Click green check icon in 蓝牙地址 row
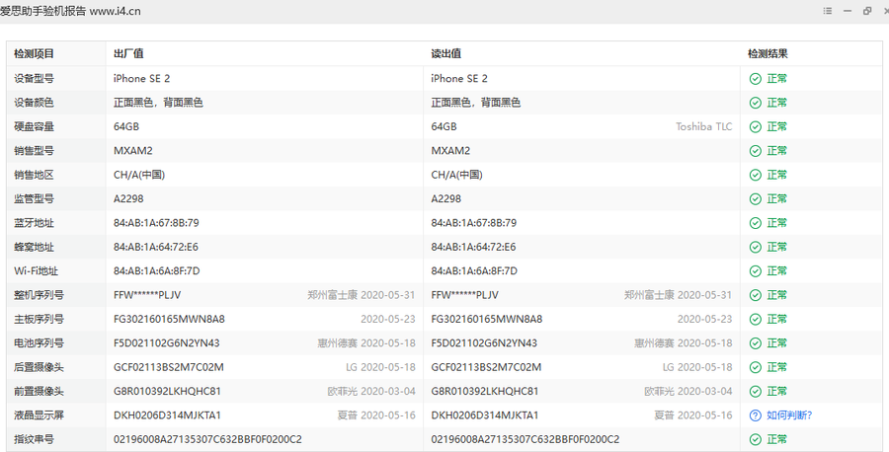This screenshot has height=452, width=889. [x=756, y=223]
